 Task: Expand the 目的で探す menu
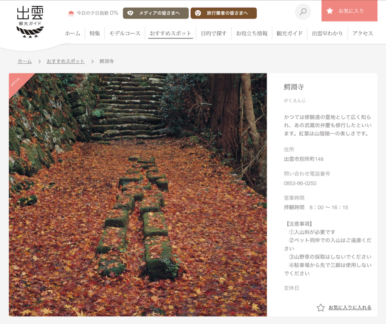point(213,33)
